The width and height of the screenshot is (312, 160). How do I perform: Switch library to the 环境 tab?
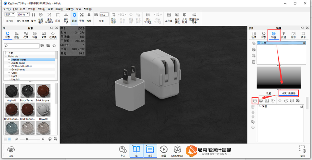pyautogui.click(x=35, y=35)
